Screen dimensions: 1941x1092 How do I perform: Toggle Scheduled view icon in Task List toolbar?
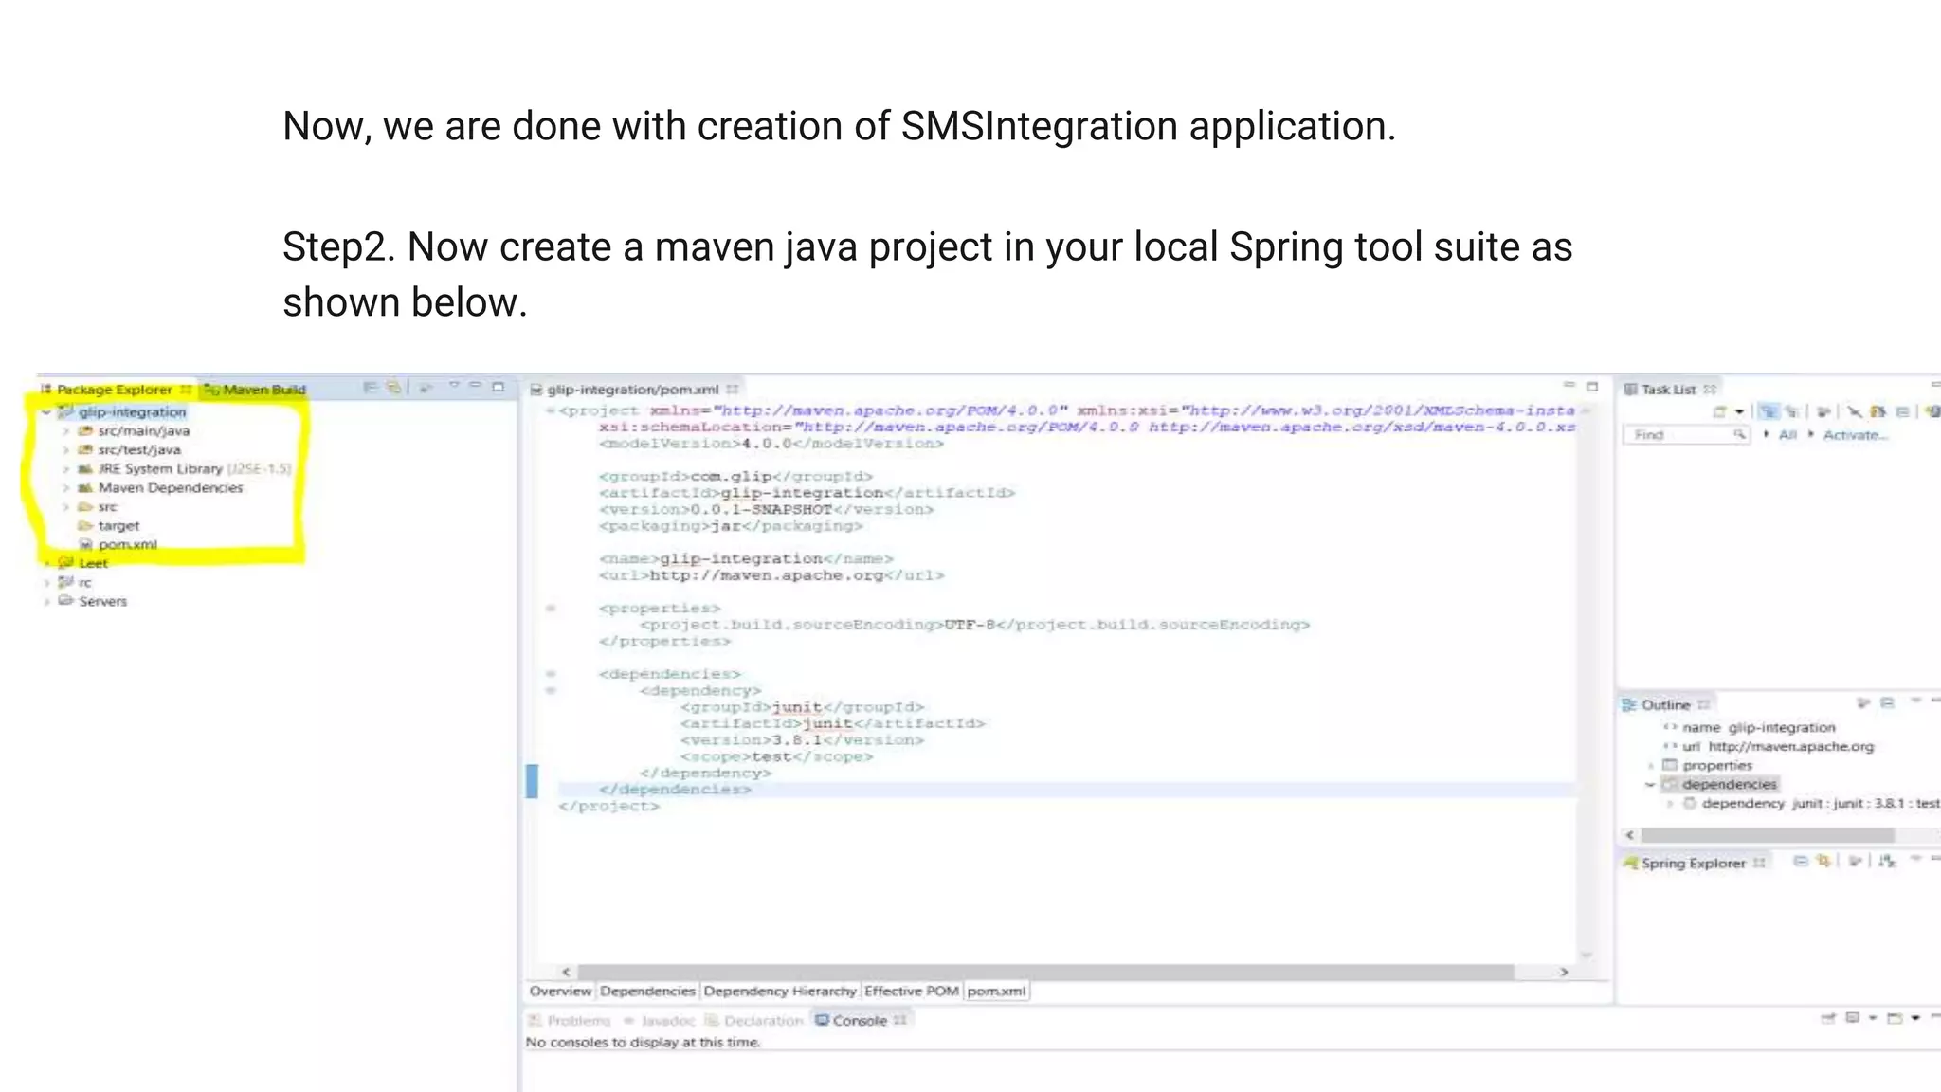pyautogui.click(x=1791, y=411)
